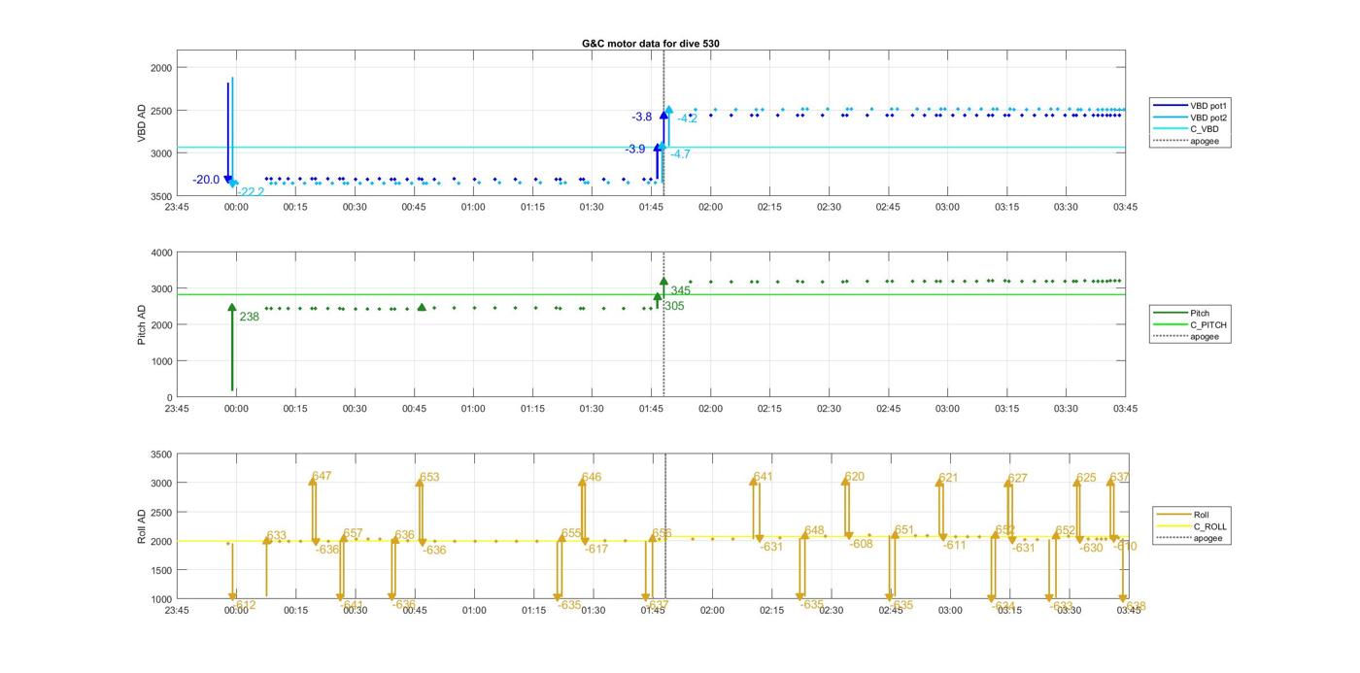
Task: Click the -608 roll label
Action: click(861, 543)
